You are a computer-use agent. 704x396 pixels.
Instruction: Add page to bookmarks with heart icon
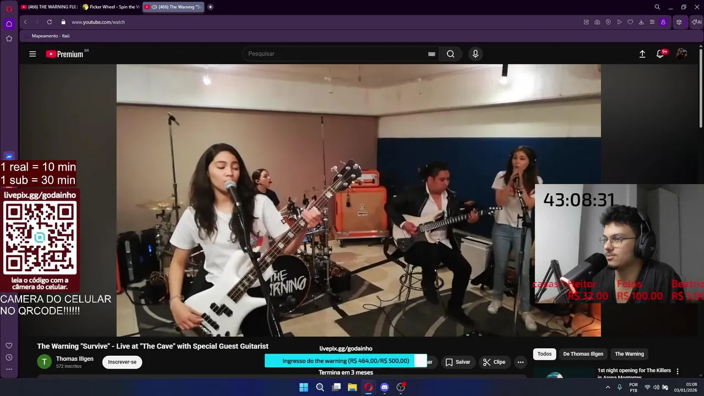pos(630,22)
